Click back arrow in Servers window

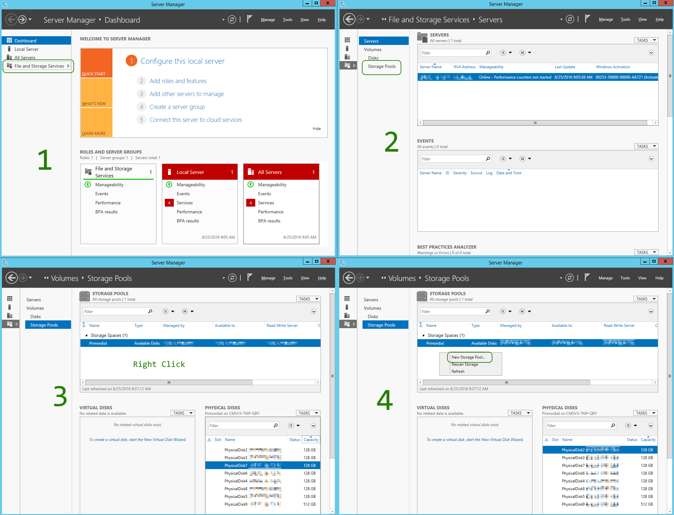click(349, 19)
